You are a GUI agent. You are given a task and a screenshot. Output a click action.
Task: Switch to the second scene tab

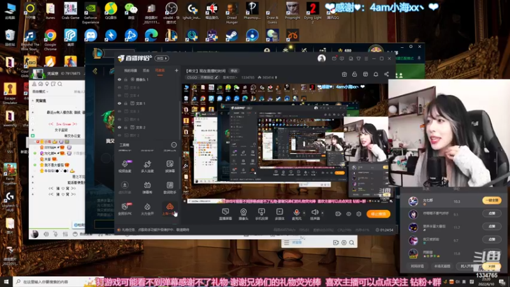point(146,70)
